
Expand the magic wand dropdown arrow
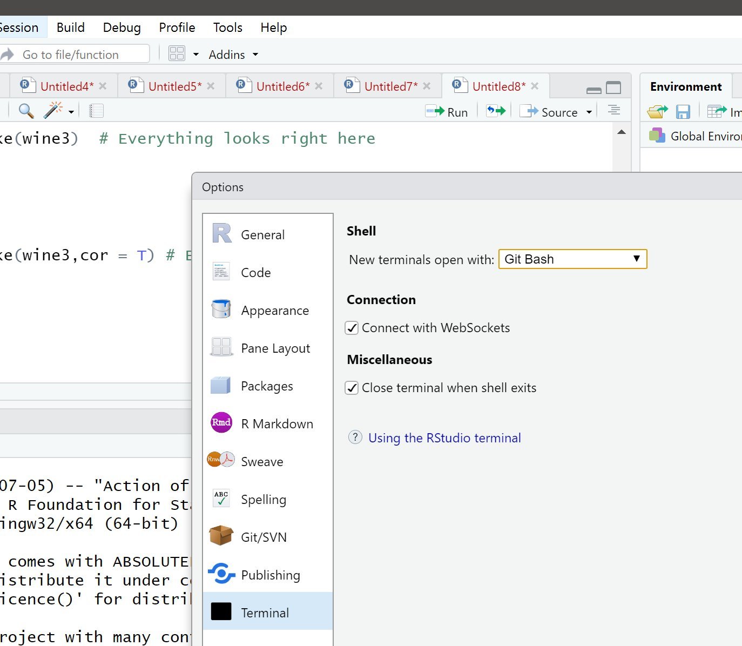point(71,112)
